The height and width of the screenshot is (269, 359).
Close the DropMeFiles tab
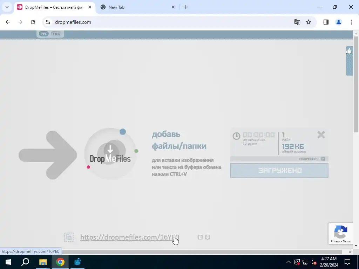coord(90,7)
